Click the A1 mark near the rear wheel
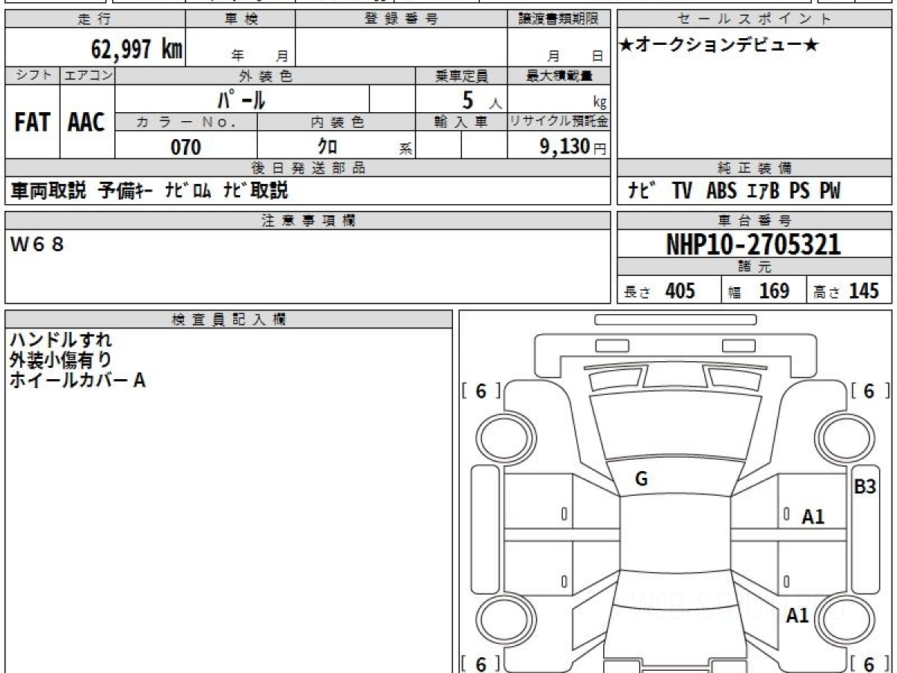The image size is (897, 673). pos(798,615)
